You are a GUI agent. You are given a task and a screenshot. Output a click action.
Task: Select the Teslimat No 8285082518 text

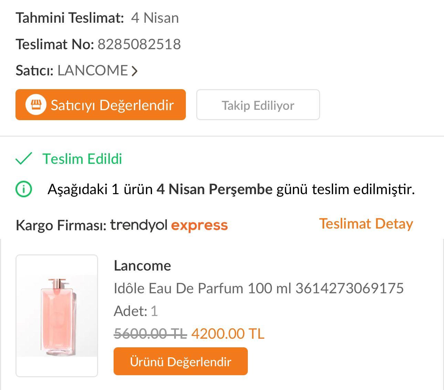[x=139, y=44]
